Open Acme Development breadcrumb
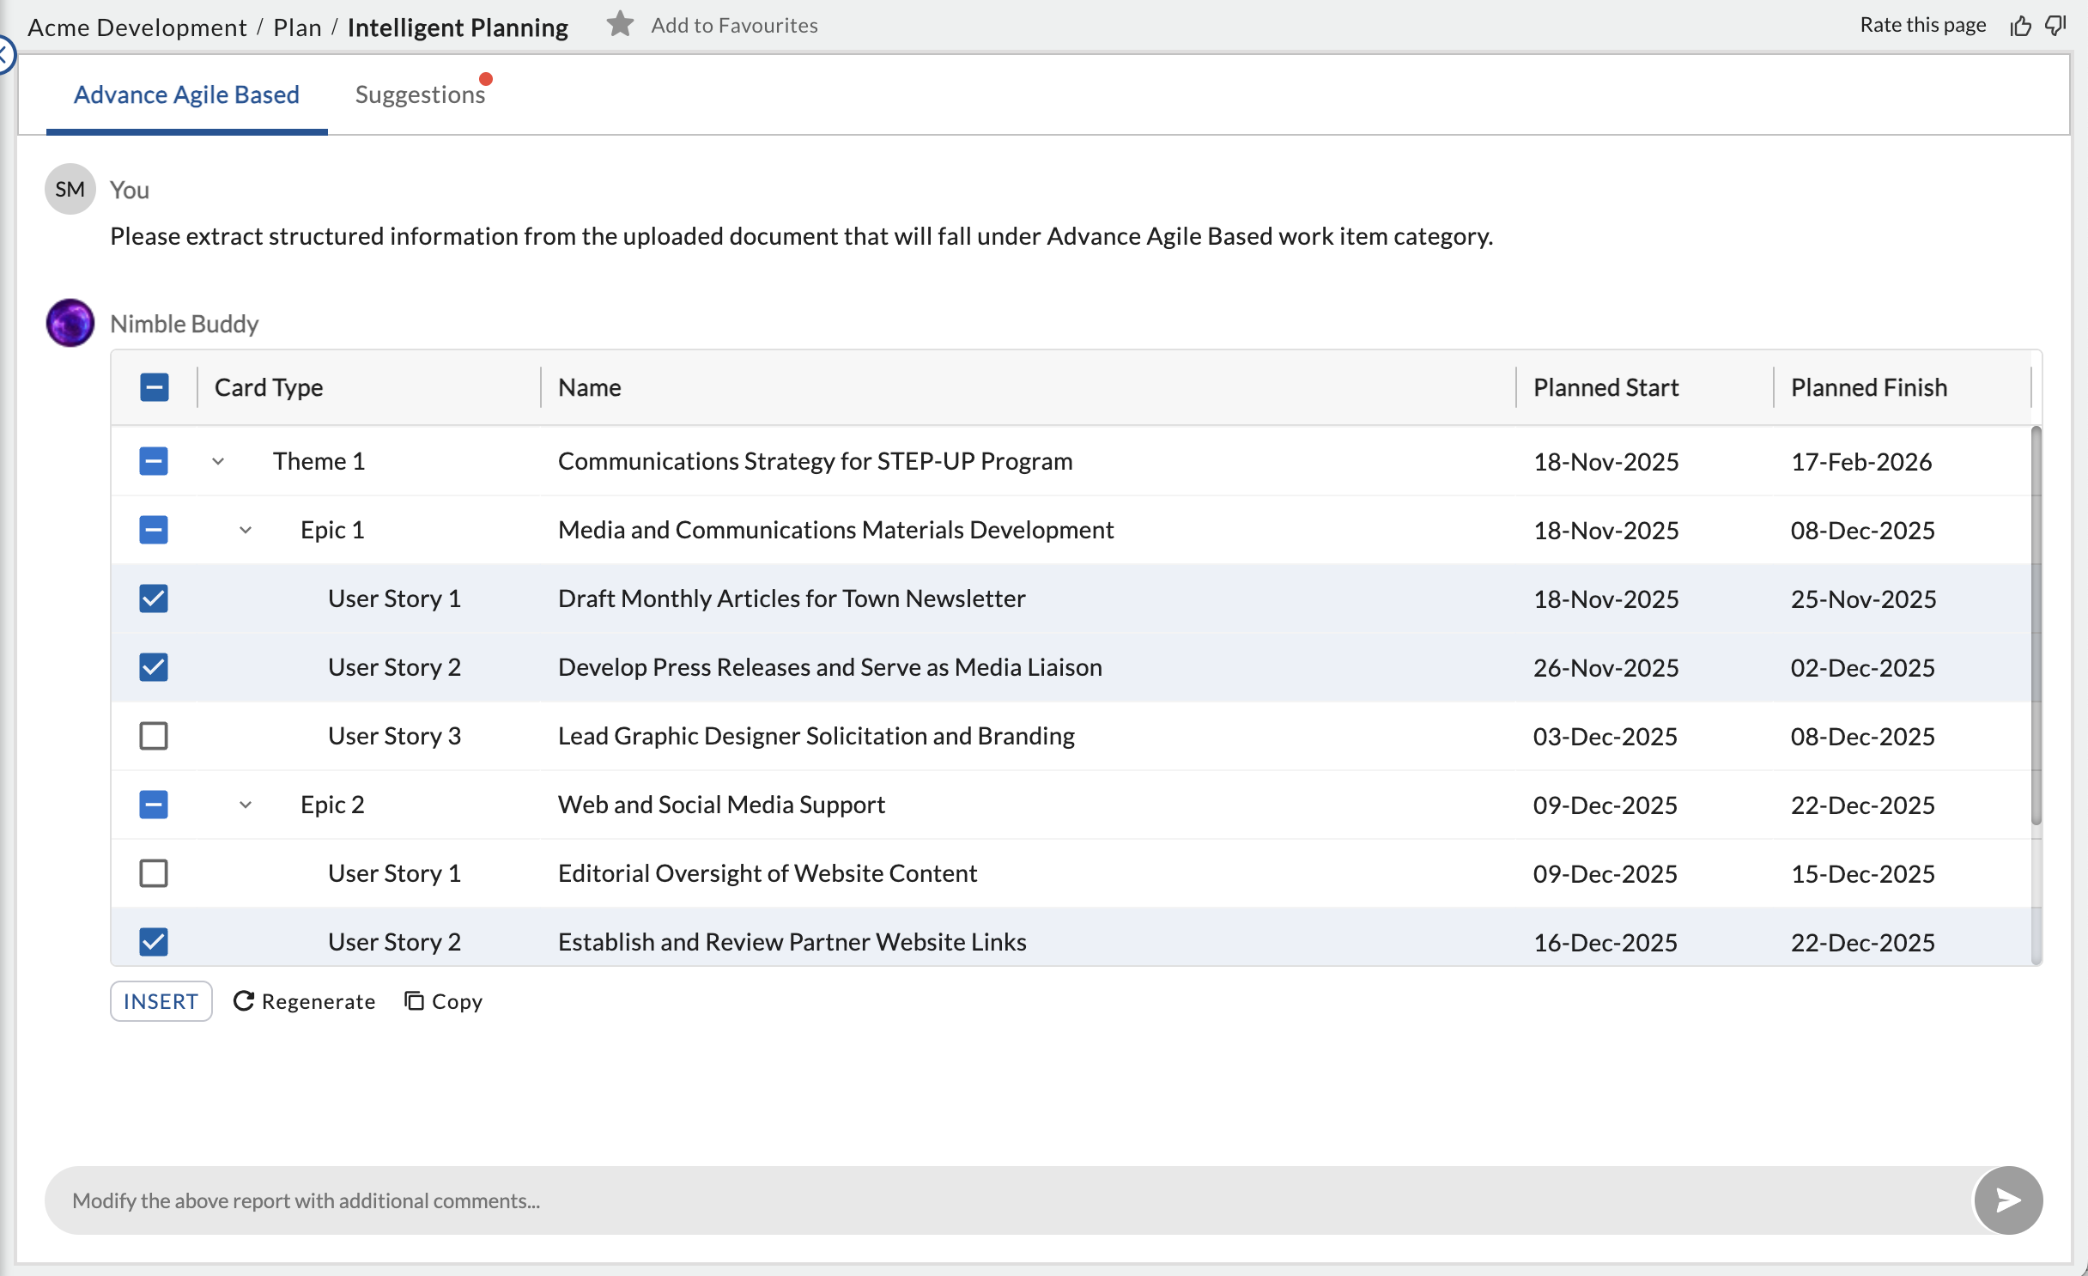 137,27
